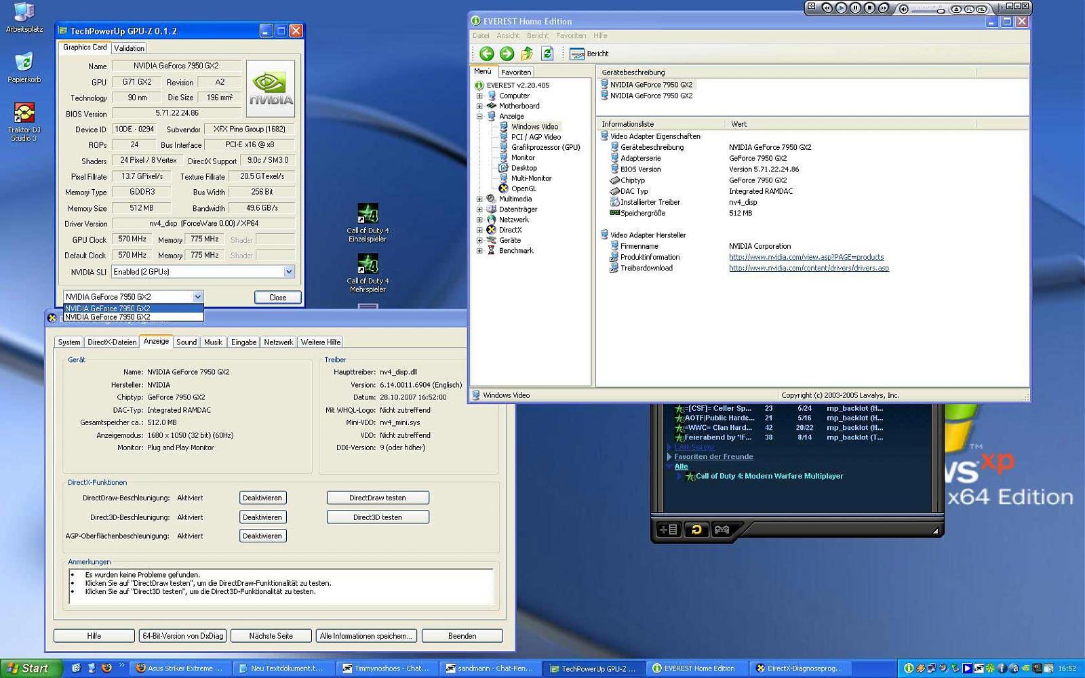
Task: Click the refresh icon in EVEREST toolbar
Action: [x=547, y=54]
